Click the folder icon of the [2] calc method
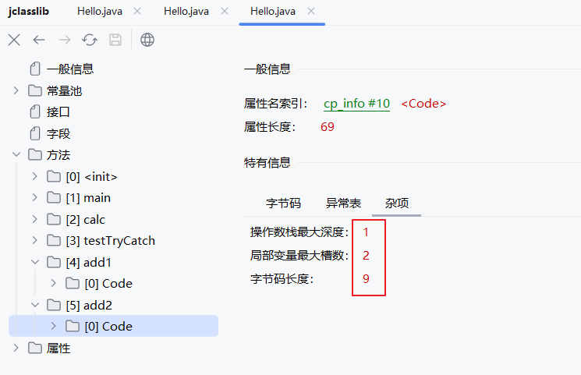The height and width of the screenshot is (375, 581). tap(54, 219)
